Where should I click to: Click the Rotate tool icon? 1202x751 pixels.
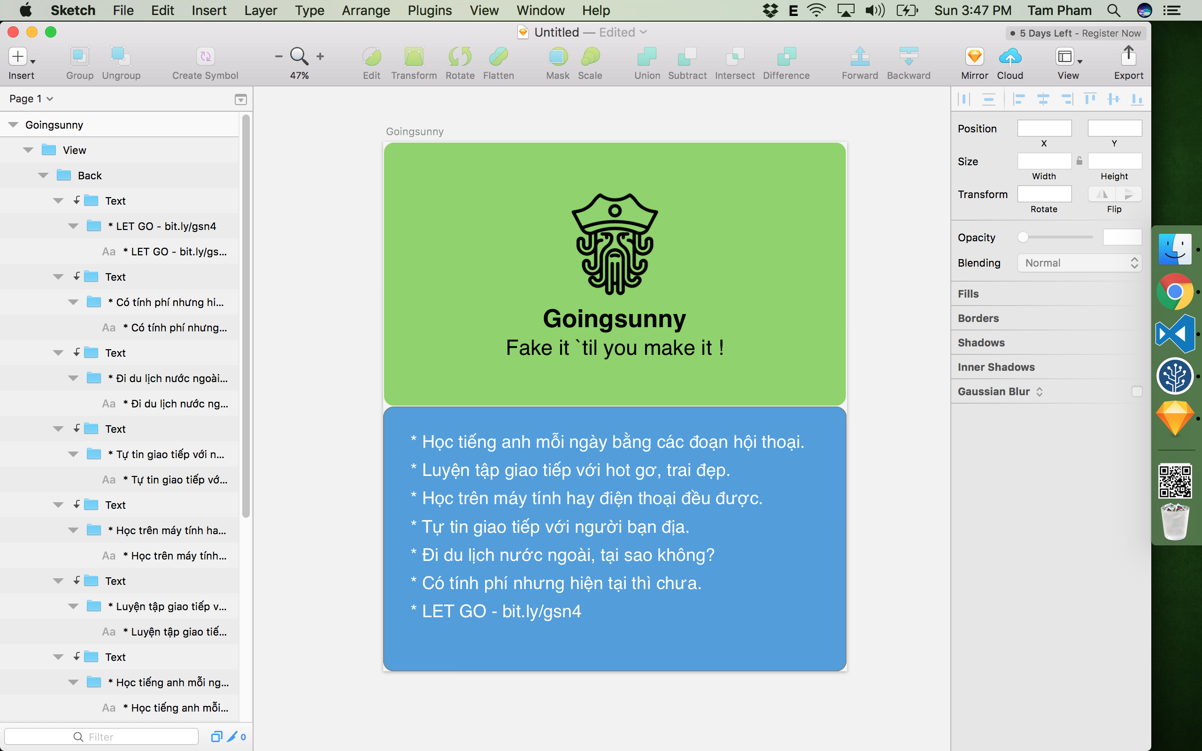pyautogui.click(x=460, y=57)
